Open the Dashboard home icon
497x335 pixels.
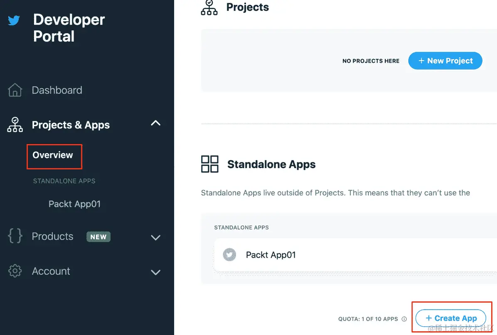coord(15,90)
